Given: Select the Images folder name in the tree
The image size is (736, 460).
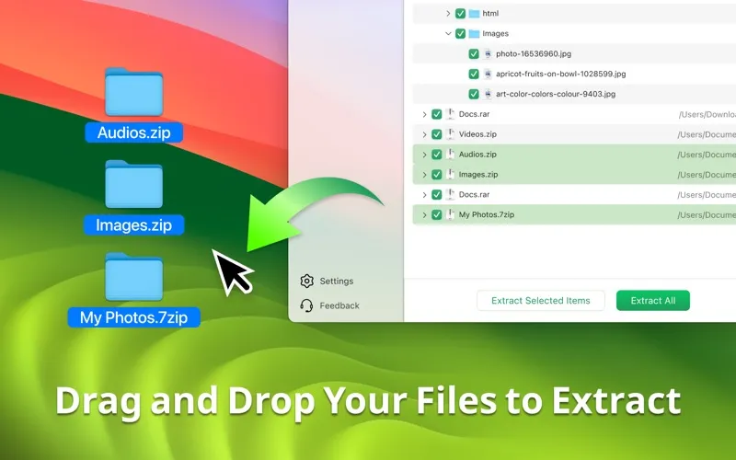Looking at the screenshot, I should point(495,34).
